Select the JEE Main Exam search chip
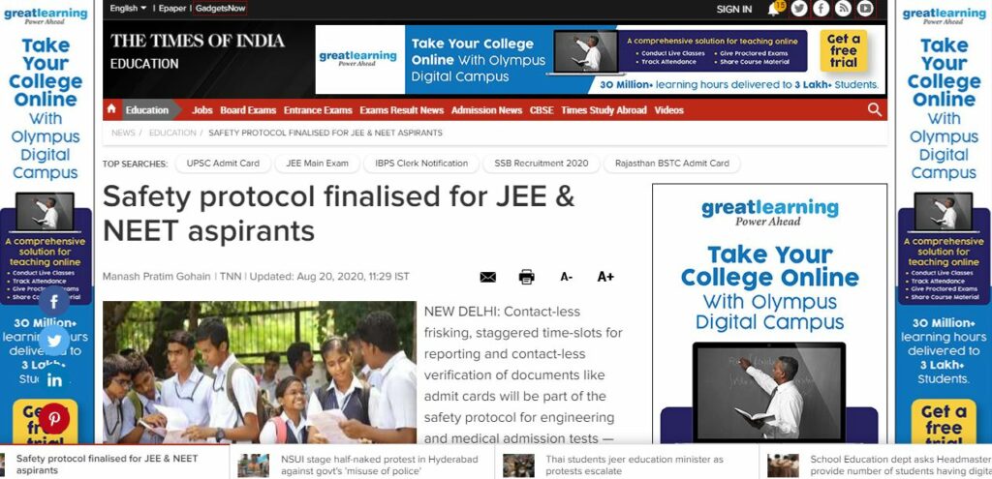Viewport: 992px width, 479px height. [x=317, y=163]
